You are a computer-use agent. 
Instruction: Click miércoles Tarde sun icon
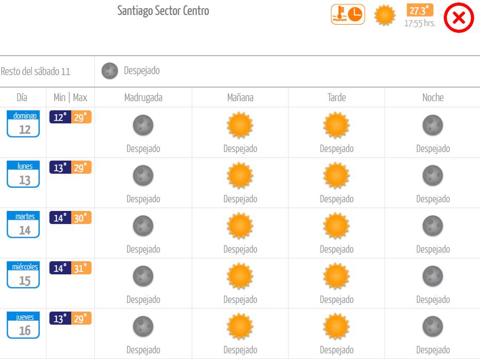[x=337, y=276]
